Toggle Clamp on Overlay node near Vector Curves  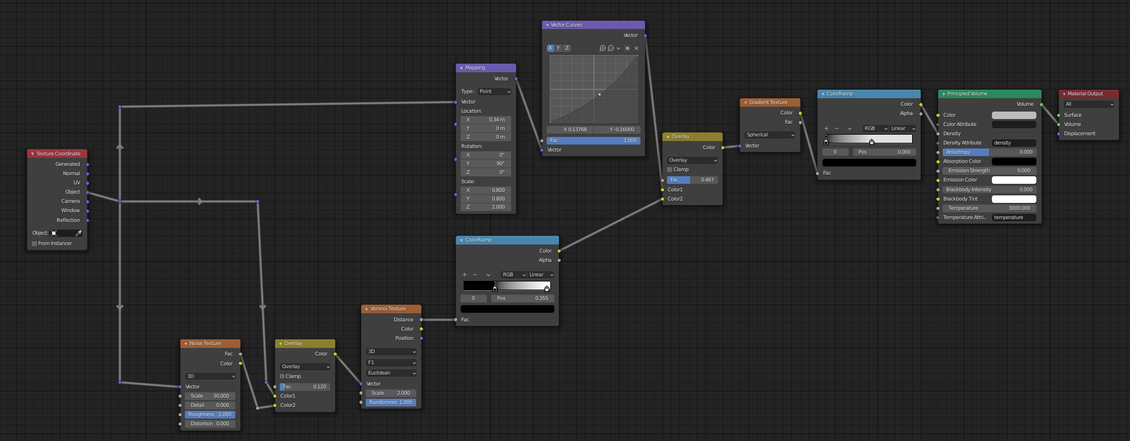(670, 169)
